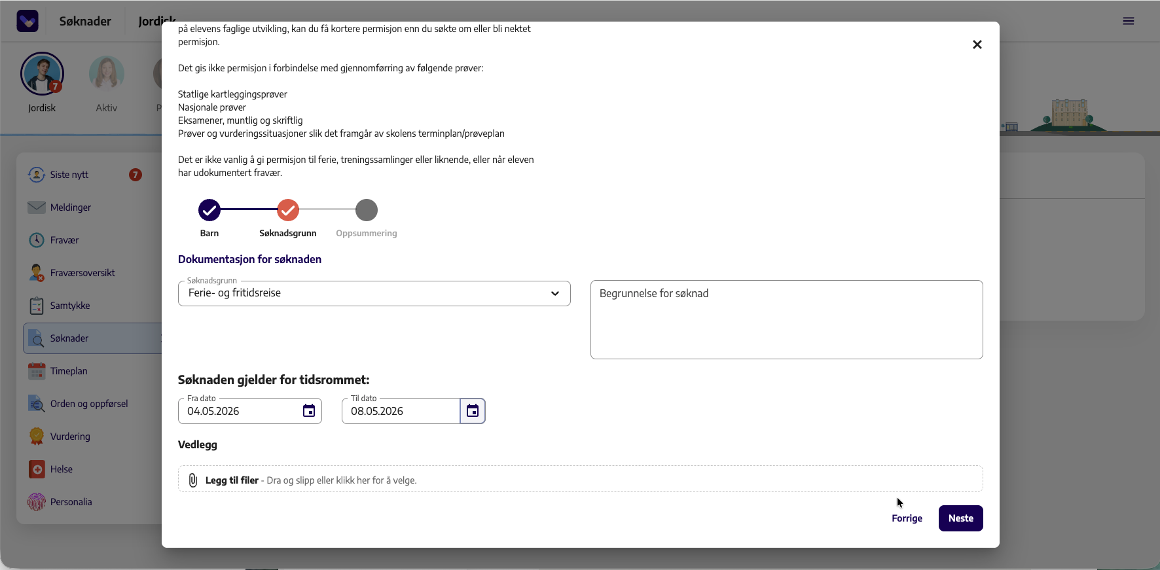Image resolution: width=1160 pixels, height=570 pixels.
Task: Click the Orden og oppførsel icon
Action: 37,404
